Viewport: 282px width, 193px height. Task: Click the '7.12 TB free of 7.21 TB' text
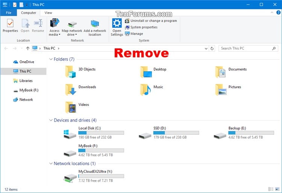(x=96, y=181)
